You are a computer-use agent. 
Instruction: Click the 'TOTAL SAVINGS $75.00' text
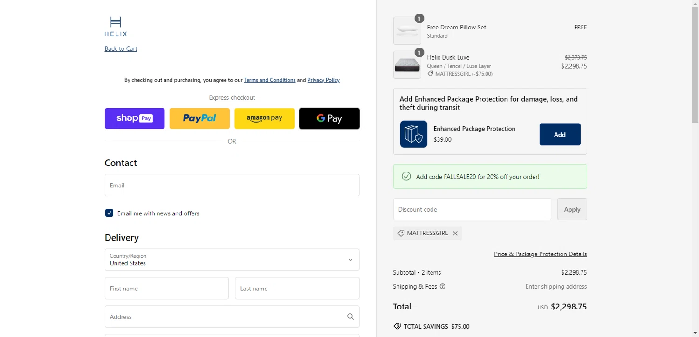(437, 326)
